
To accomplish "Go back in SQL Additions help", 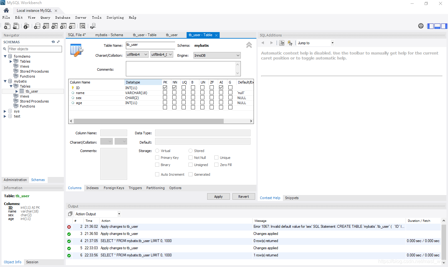I will point(263,43).
